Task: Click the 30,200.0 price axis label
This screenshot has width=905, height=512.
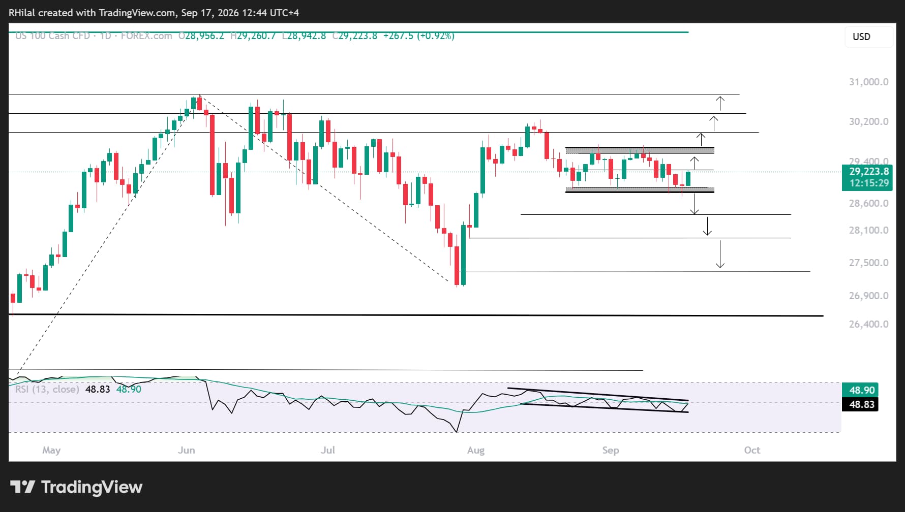Action: (868, 121)
